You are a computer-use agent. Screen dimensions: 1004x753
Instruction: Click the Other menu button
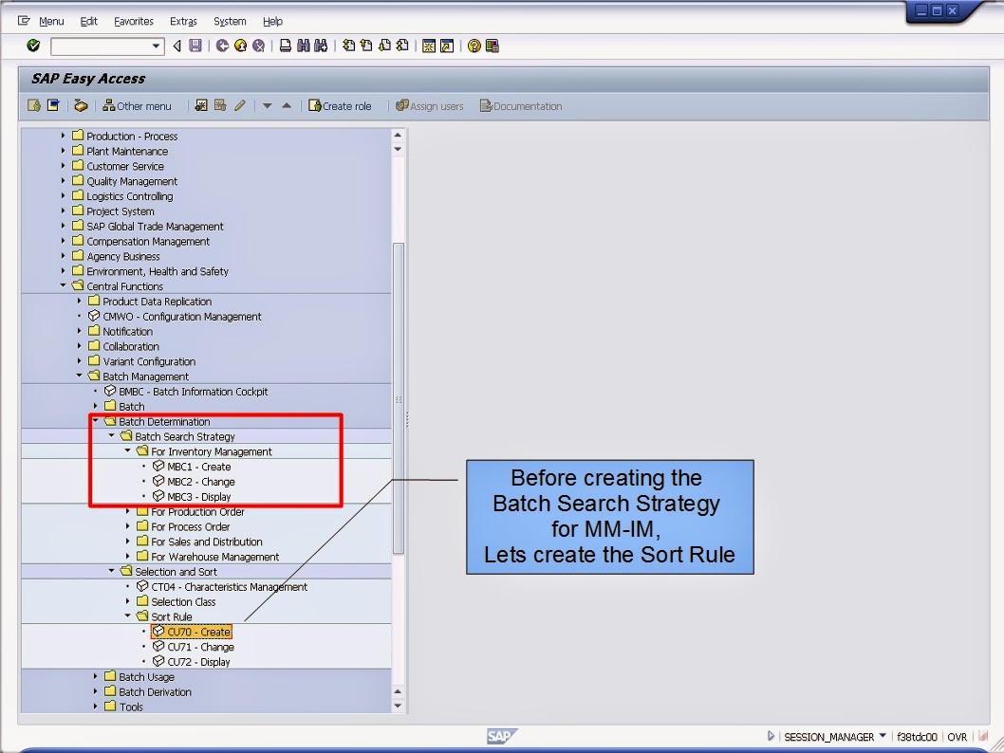point(137,105)
